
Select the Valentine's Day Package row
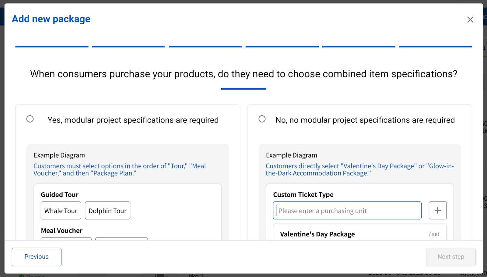tap(359, 234)
